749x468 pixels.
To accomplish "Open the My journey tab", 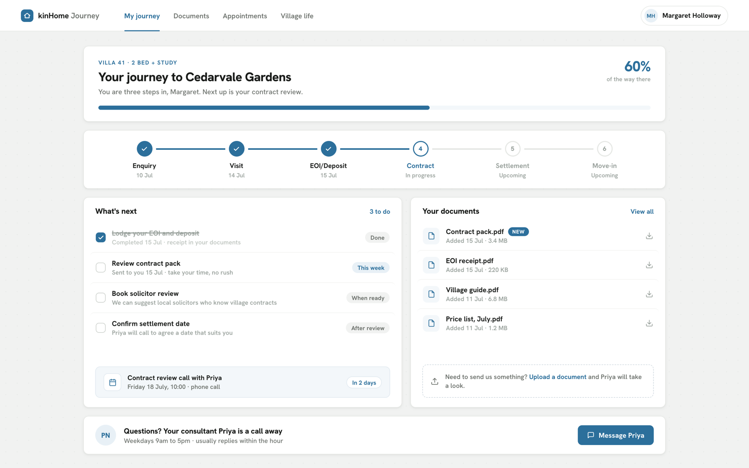I will [142, 16].
